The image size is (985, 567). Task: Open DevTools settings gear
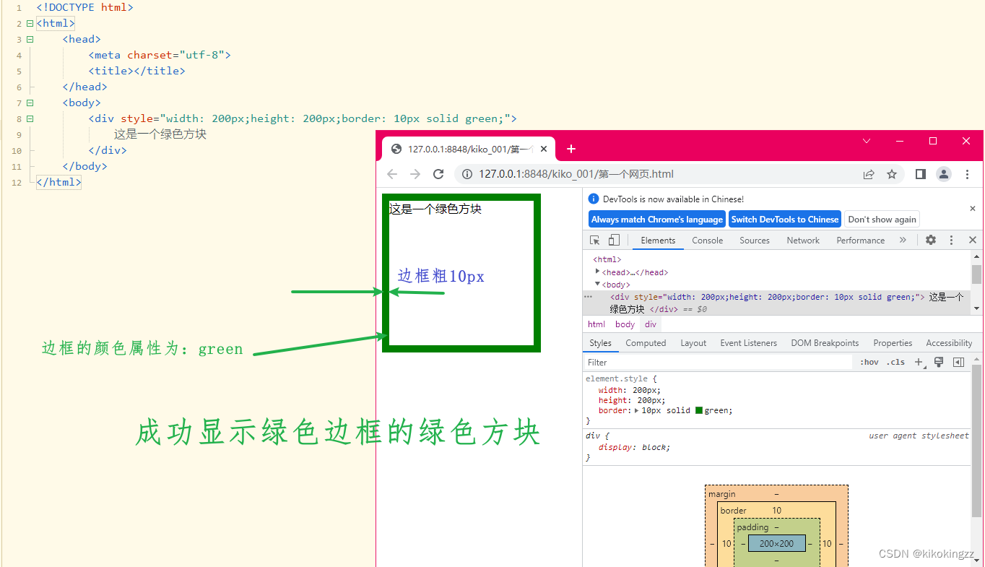931,241
